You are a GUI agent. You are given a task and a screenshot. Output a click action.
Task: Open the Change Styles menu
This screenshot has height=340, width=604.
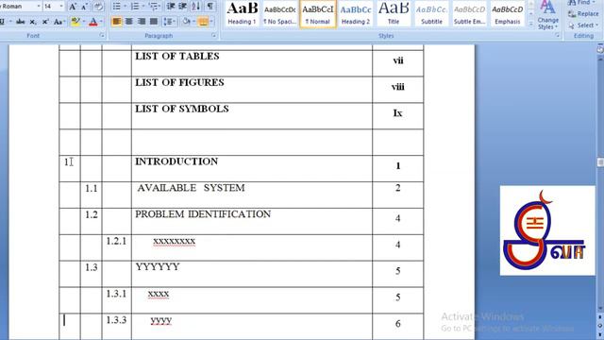[547, 15]
